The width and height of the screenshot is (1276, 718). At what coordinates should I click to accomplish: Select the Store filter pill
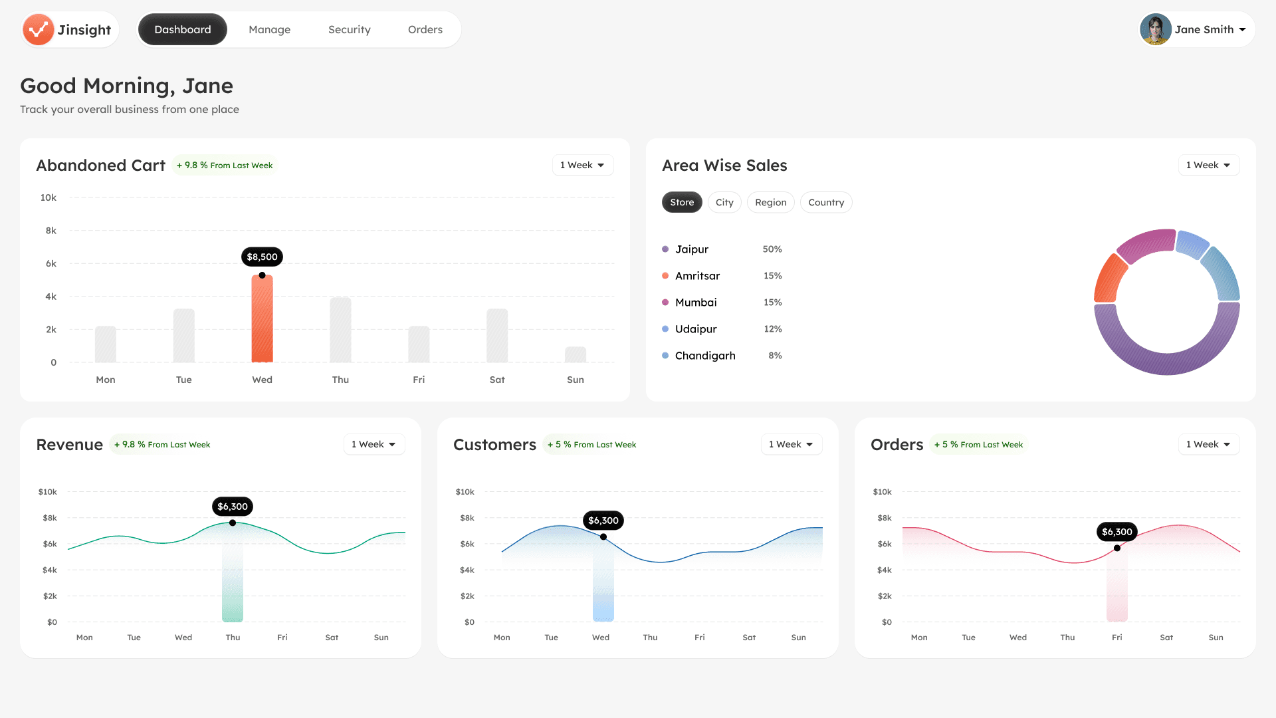[x=681, y=202]
